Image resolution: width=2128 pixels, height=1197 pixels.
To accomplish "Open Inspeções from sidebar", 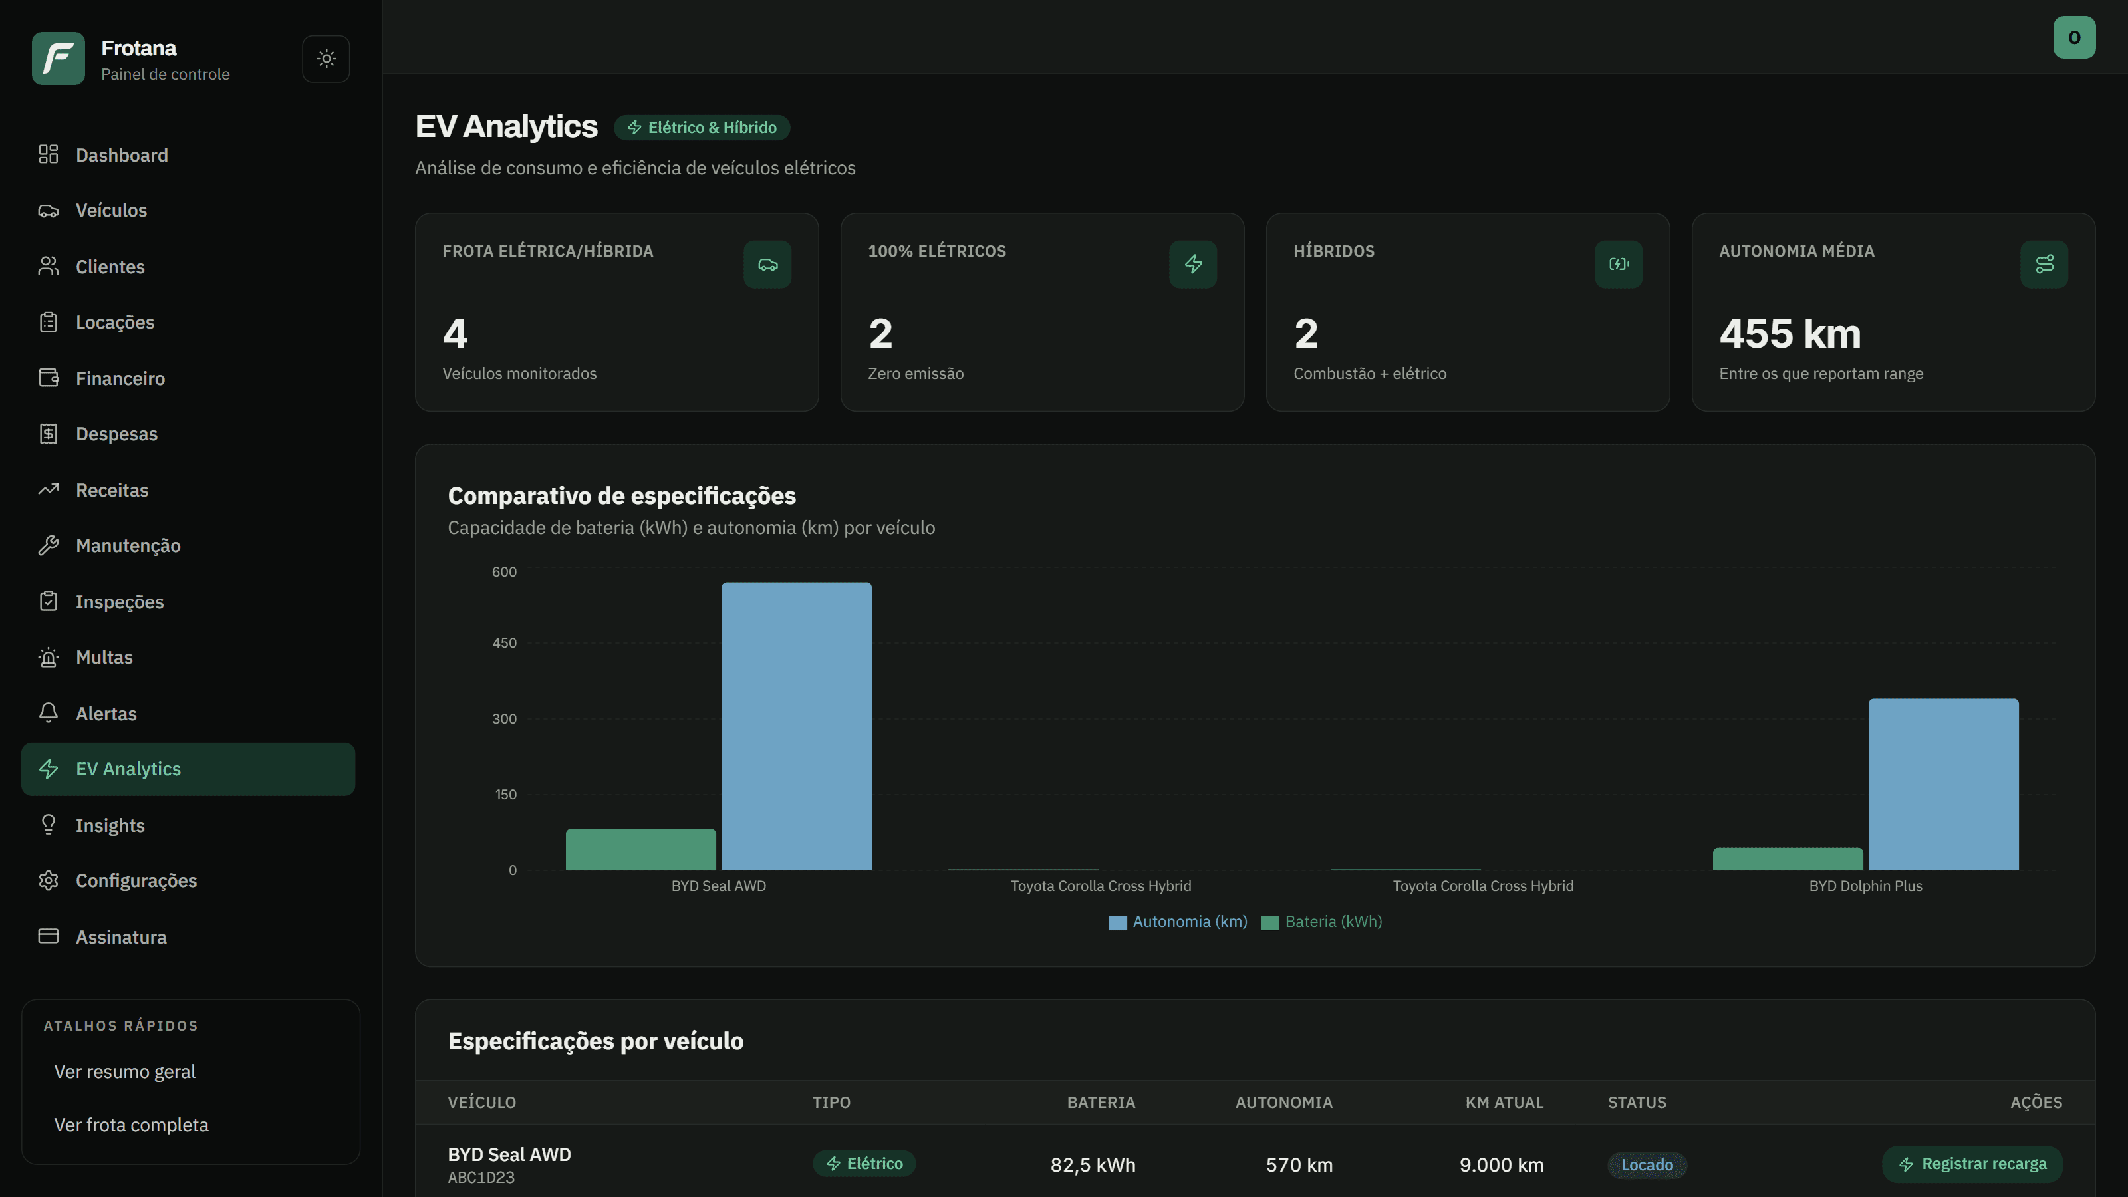I will pyautogui.click(x=188, y=601).
